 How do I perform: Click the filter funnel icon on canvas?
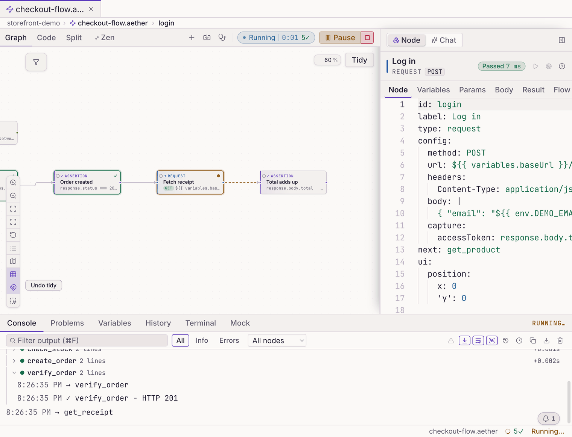pyautogui.click(x=36, y=62)
